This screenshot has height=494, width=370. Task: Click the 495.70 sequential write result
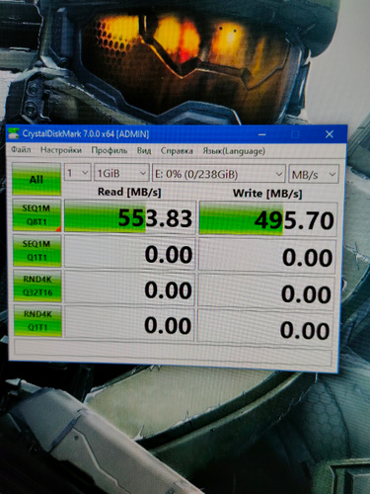pyautogui.click(x=268, y=219)
